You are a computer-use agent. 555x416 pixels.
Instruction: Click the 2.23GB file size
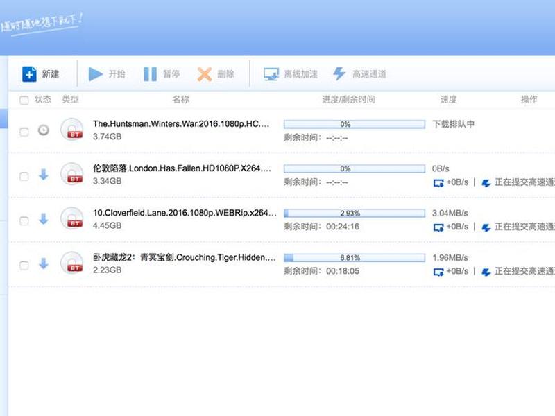(108, 270)
